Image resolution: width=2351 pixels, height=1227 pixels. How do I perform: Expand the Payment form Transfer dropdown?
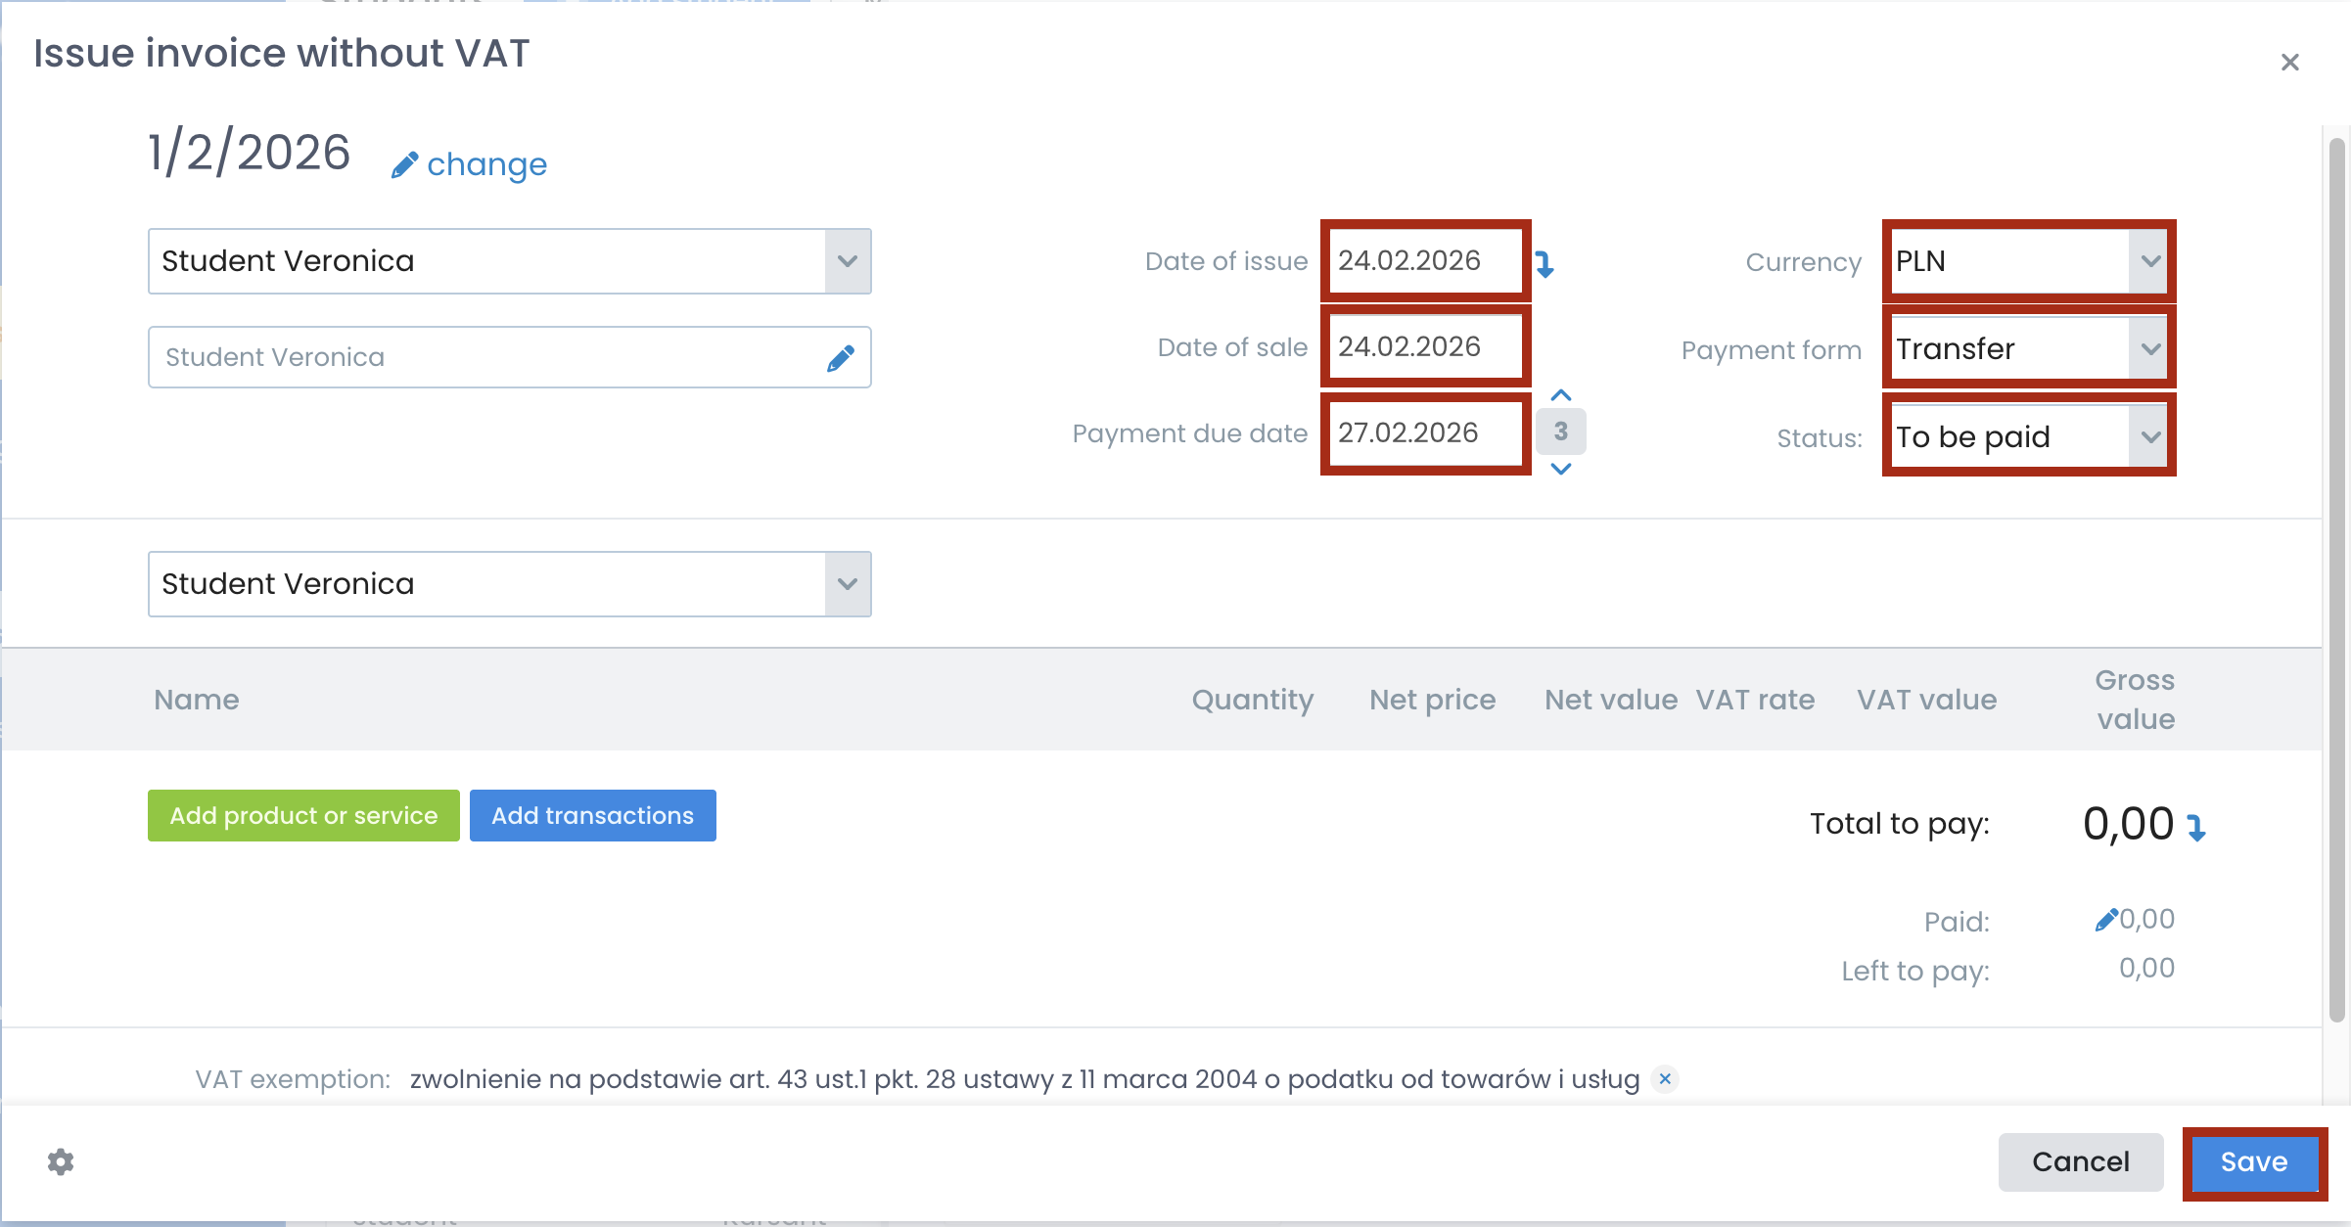click(x=2029, y=348)
